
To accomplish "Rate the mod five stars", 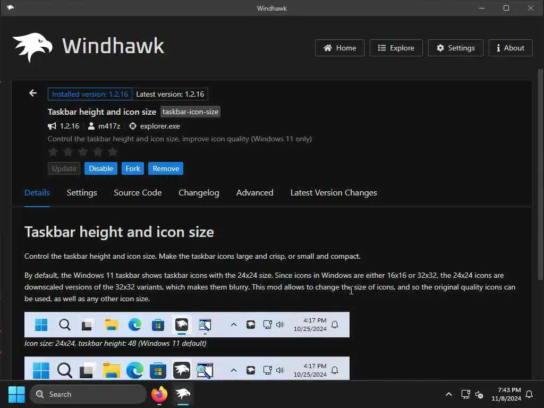I will pos(113,151).
